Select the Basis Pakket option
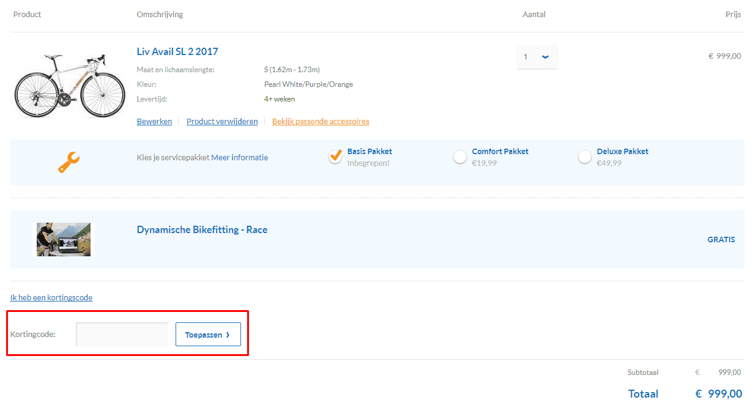The image size is (750, 408). click(335, 157)
